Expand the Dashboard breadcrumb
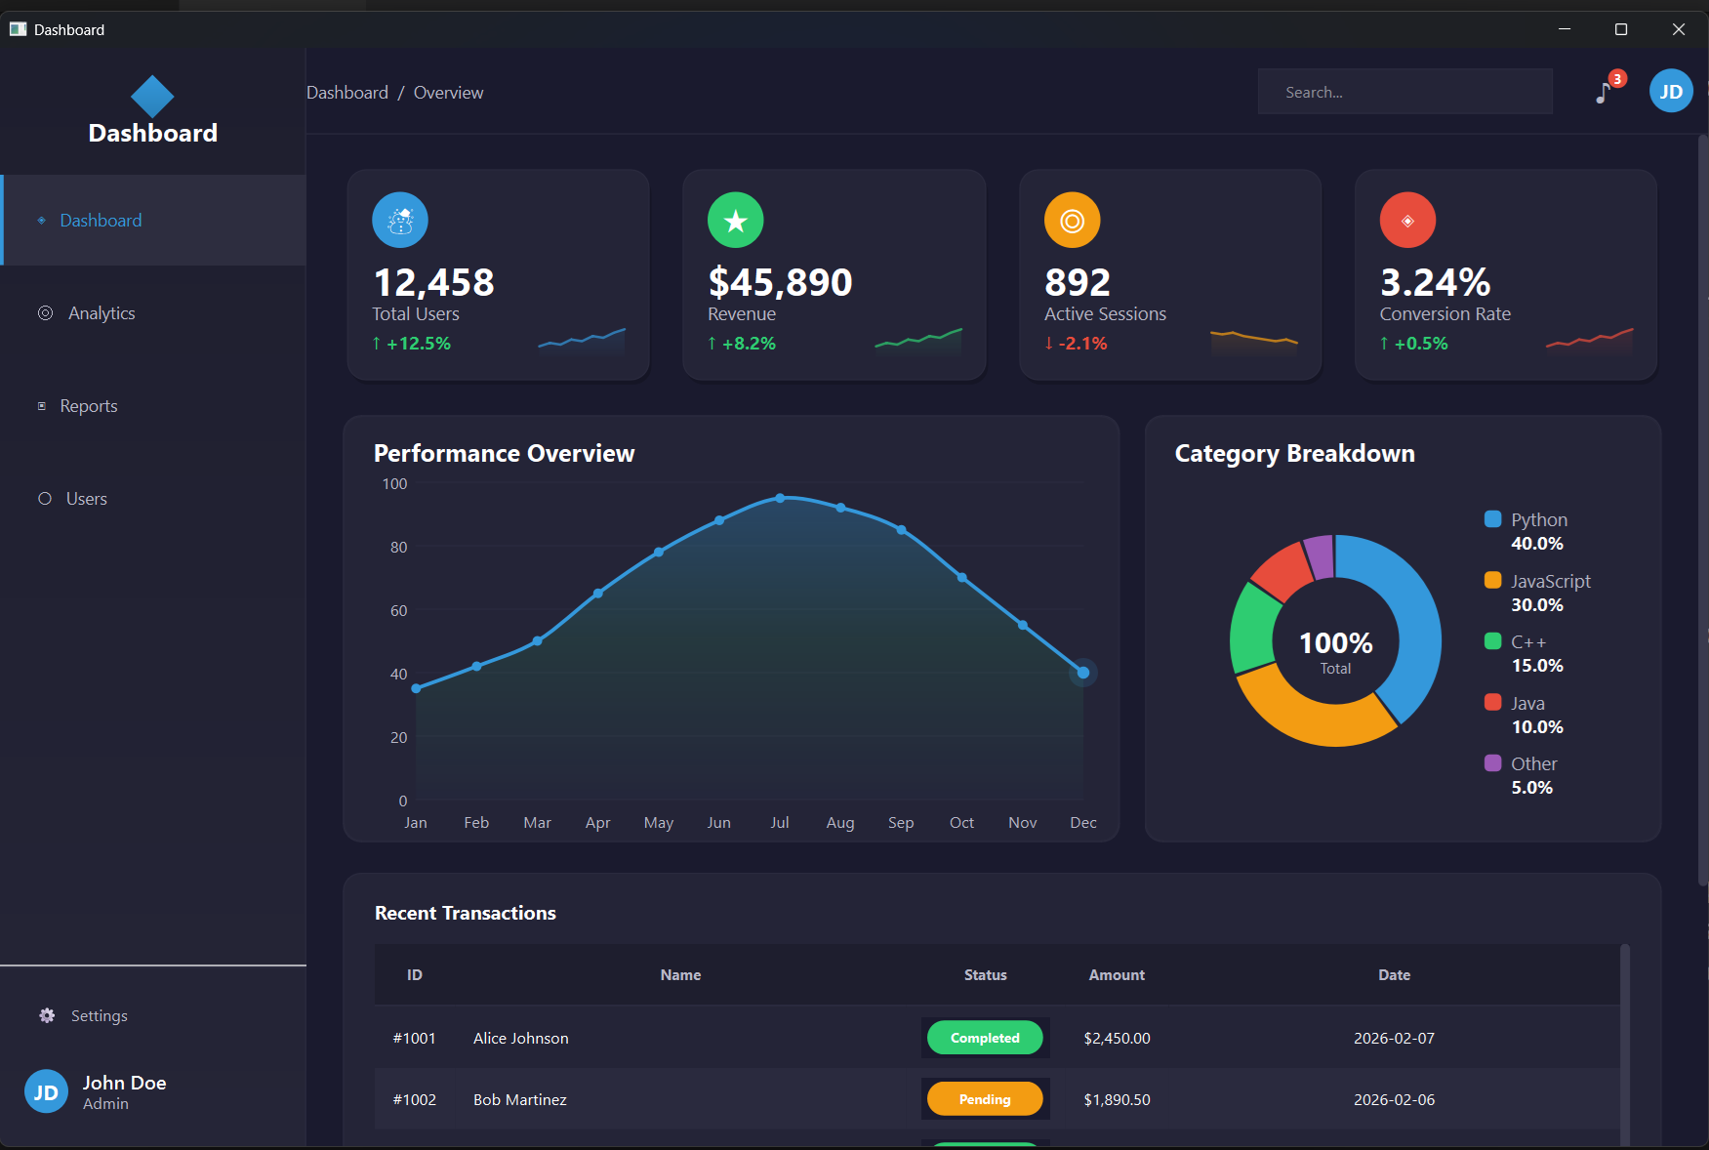1709x1150 pixels. (x=346, y=92)
